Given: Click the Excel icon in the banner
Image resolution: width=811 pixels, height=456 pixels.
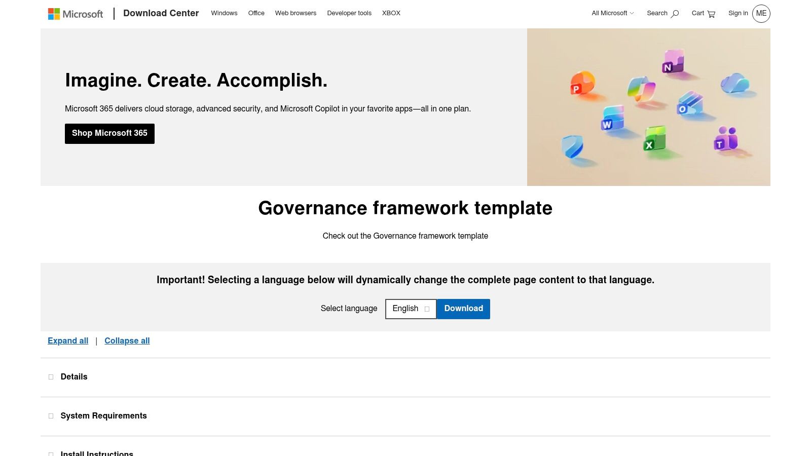Looking at the screenshot, I should [654, 139].
